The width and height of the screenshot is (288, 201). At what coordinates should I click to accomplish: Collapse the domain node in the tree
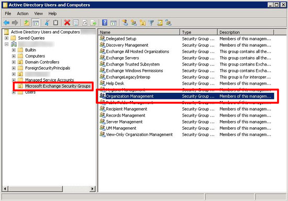point(7,44)
